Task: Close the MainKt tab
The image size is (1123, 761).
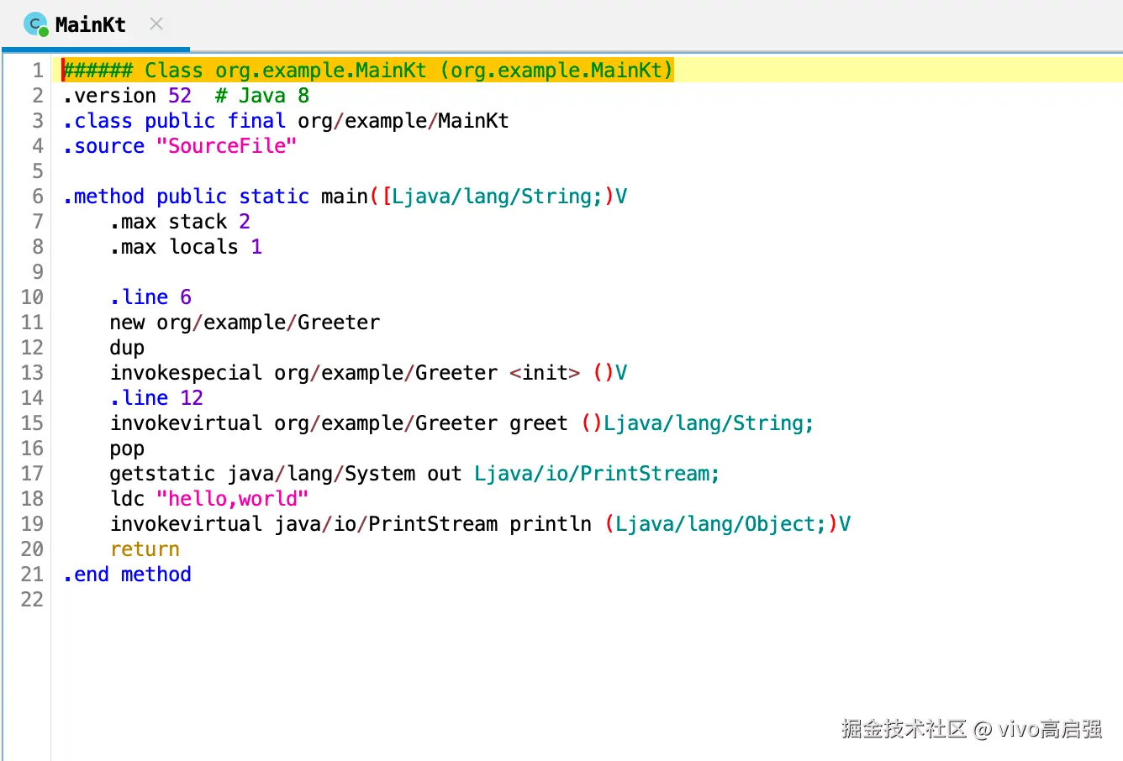Action: pos(156,24)
